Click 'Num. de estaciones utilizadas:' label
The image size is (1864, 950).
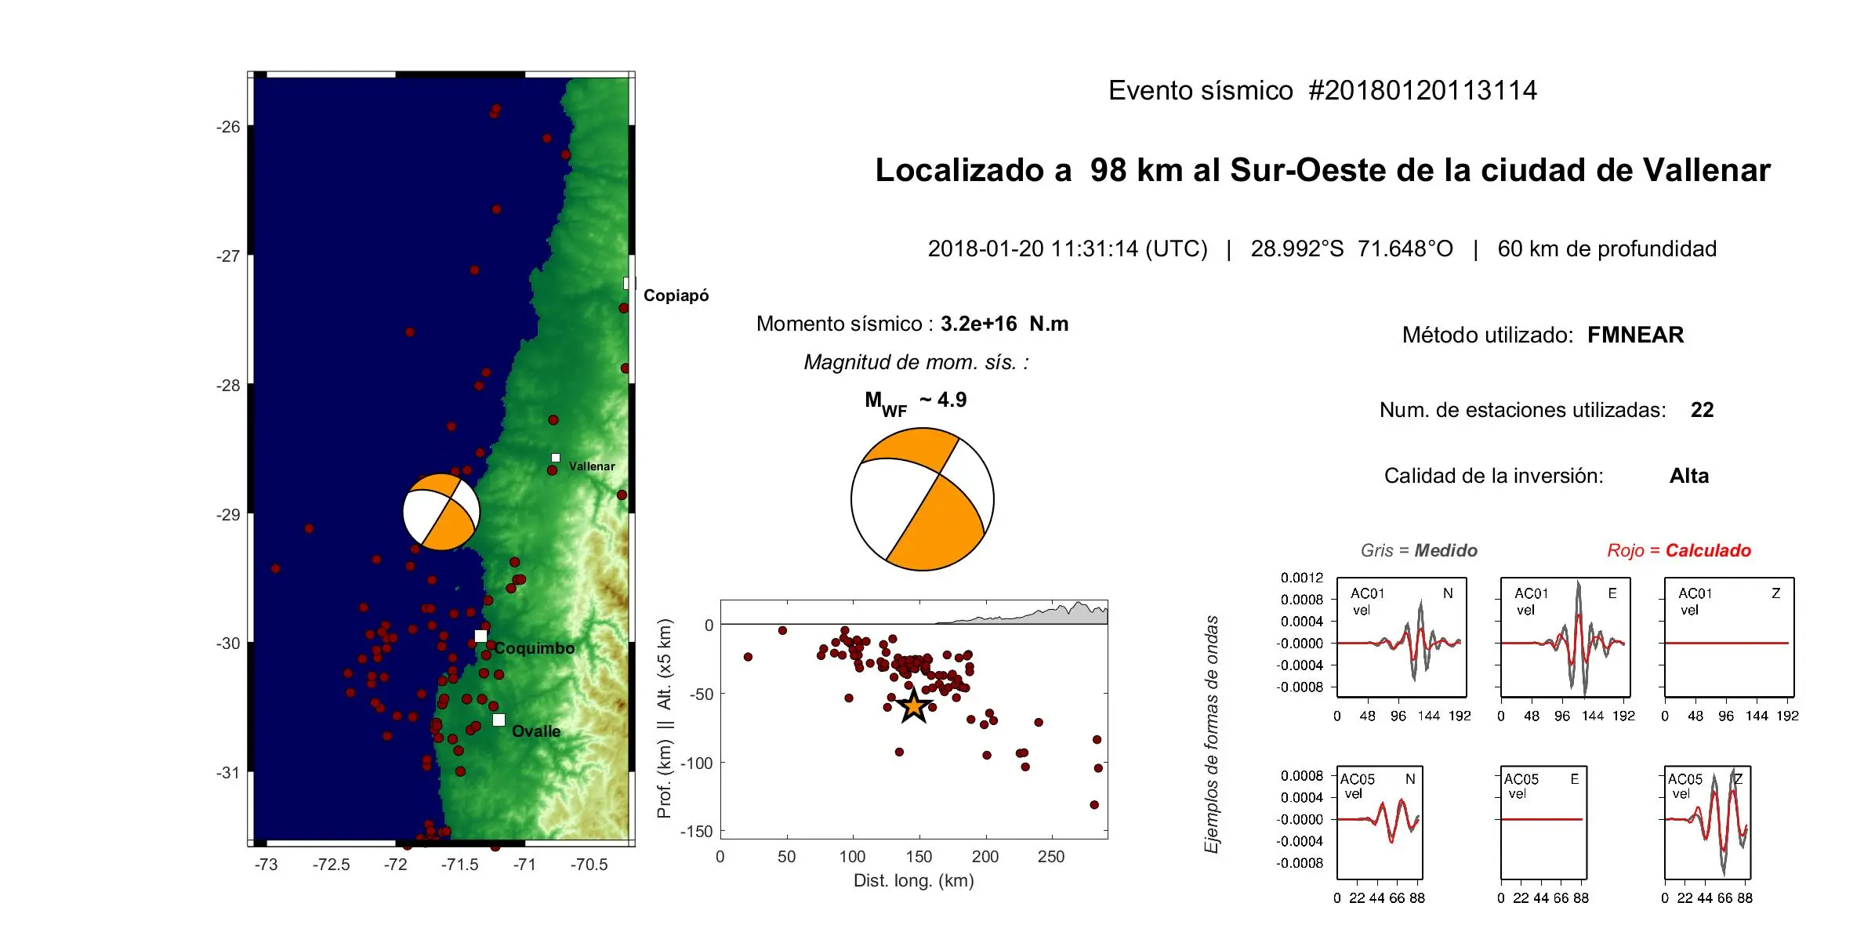[x=1523, y=410]
